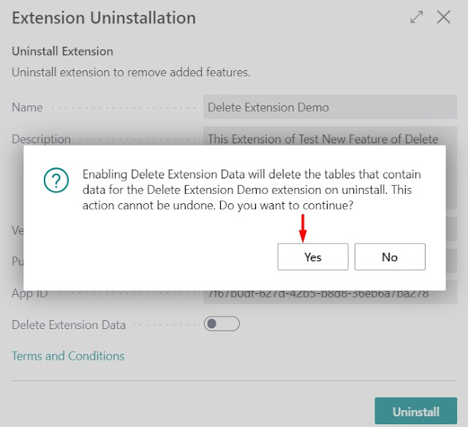Toggle the Delete Extension Data switch
The height and width of the screenshot is (427, 468).
pos(222,324)
